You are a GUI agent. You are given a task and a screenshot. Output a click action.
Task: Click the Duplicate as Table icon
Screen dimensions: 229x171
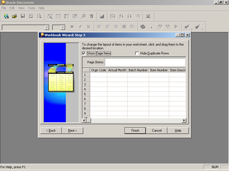(x=75, y=16)
